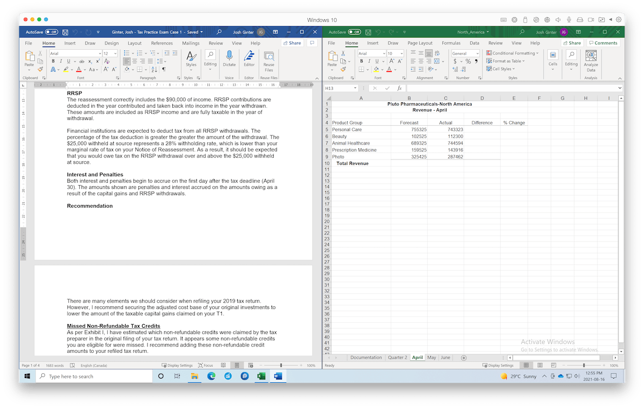The image size is (644, 408).
Task: Click Sort in the Word Paragraph group
Action: (x=154, y=70)
